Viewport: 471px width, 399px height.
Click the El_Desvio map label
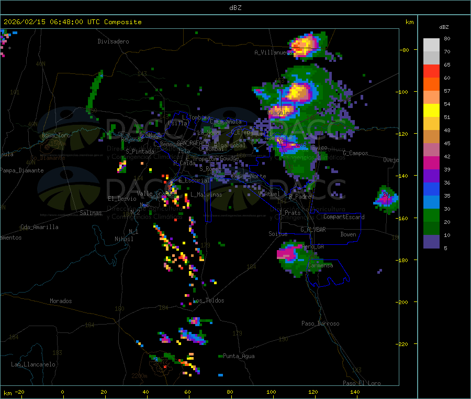(x=122, y=199)
